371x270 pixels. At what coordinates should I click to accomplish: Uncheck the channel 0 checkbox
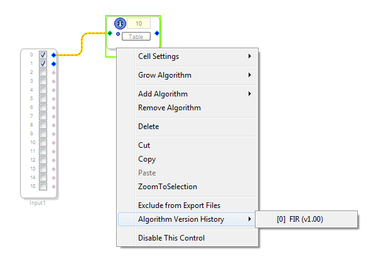pyautogui.click(x=43, y=55)
